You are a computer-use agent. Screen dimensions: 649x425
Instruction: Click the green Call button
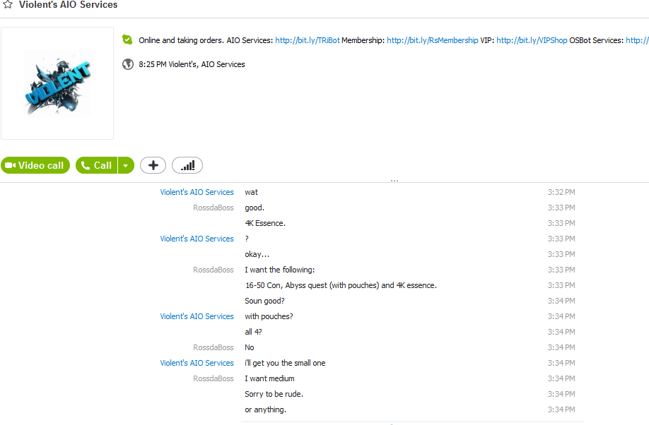point(96,165)
